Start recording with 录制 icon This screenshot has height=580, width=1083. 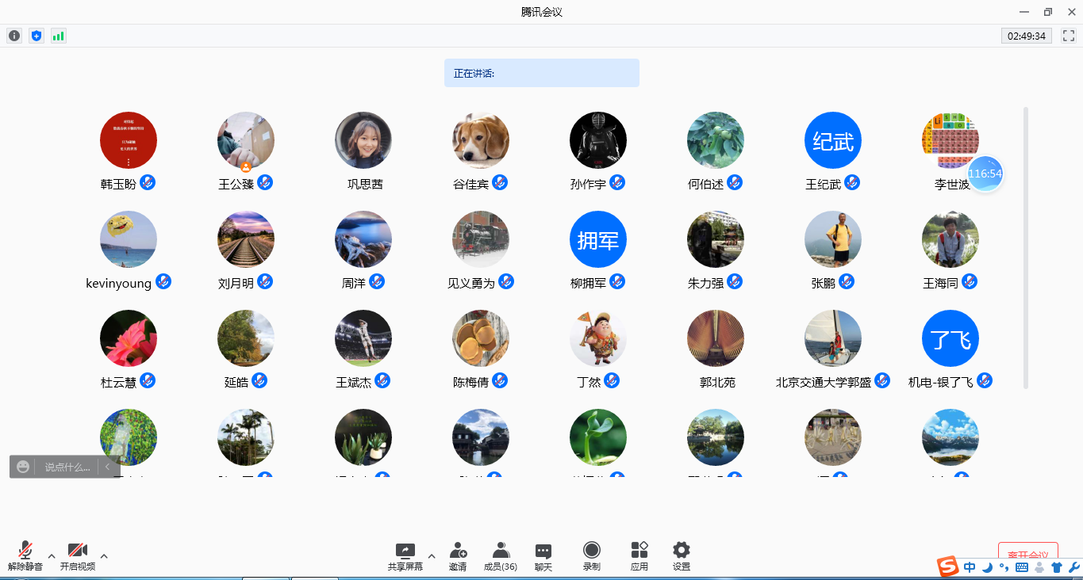click(592, 555)
